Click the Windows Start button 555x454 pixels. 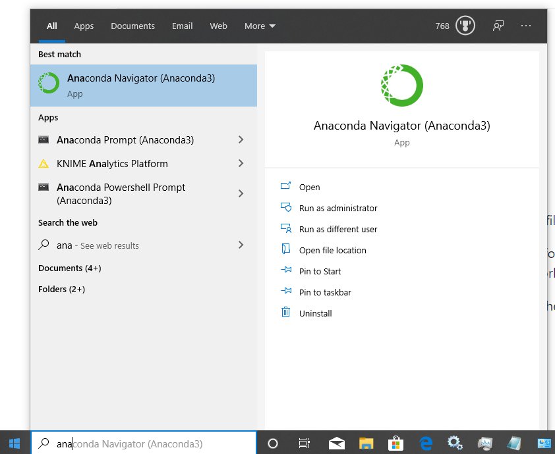click(15, 443)
